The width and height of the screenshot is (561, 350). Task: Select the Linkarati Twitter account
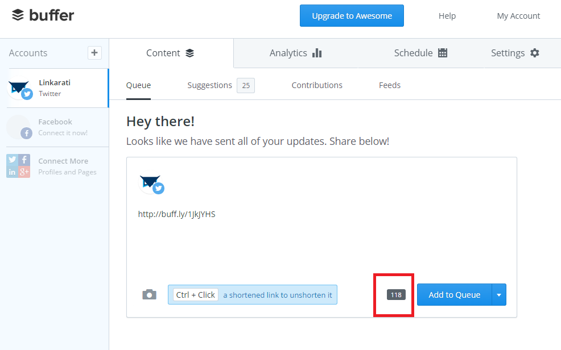tap(54, 88)
